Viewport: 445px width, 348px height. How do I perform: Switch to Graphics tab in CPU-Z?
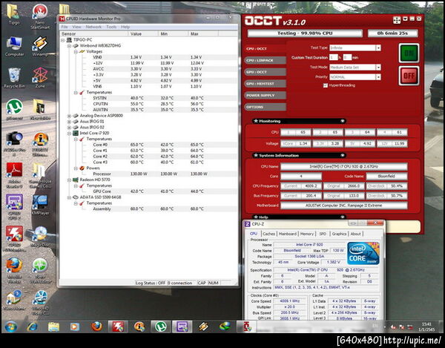339,234
